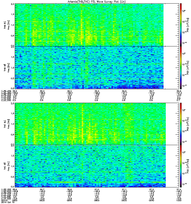Click the plot title 'Artemis(THB,THC) FGL Wave Survey Plot (Lin)'
The image size is (191, 204).
tap(97, 2)
